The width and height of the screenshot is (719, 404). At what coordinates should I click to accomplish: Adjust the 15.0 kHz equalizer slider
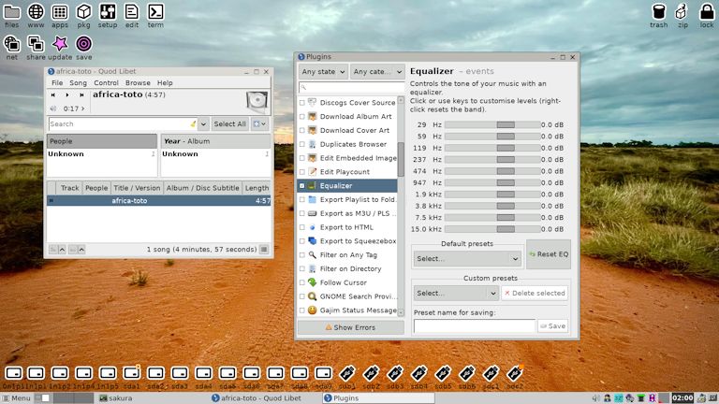pos(492,229)
